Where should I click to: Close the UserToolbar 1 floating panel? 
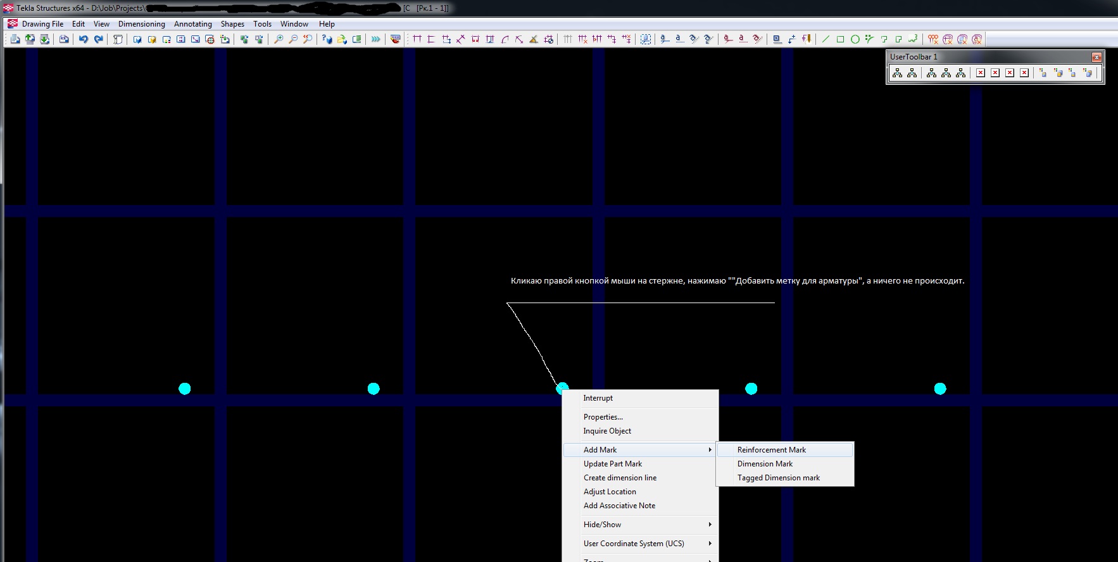[1096, 57]
